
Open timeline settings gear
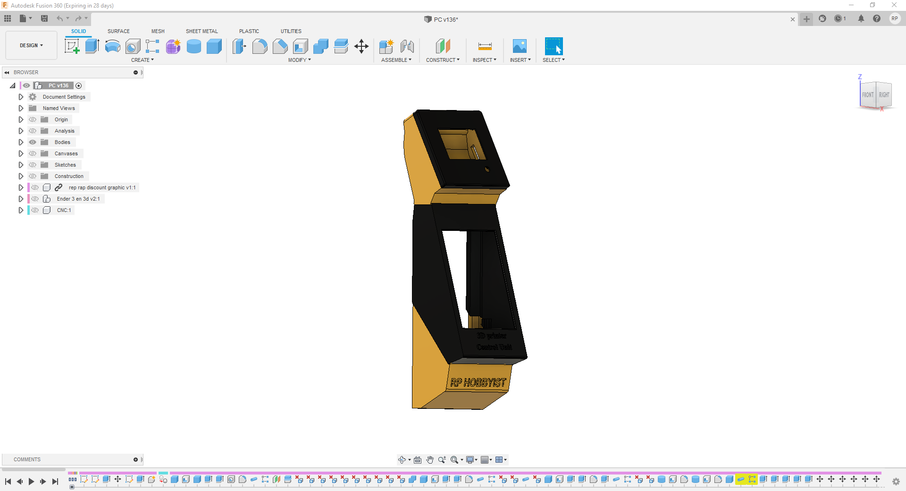click(896, 482)
